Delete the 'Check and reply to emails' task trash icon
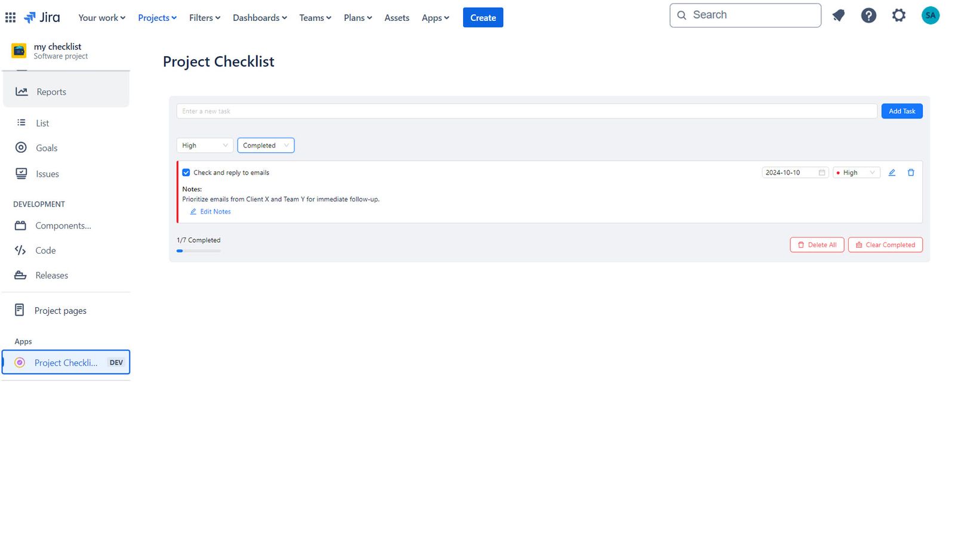 tap(911, 172)
